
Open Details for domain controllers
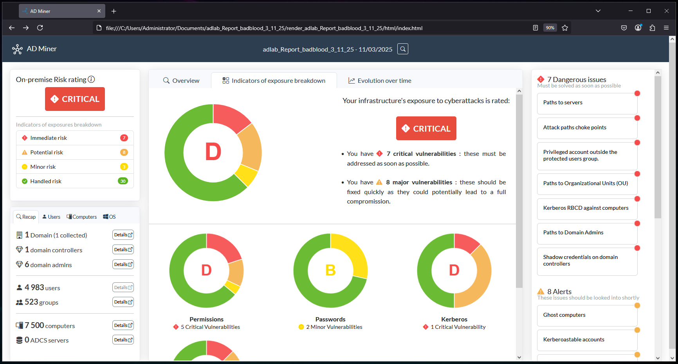coord(123,250)
